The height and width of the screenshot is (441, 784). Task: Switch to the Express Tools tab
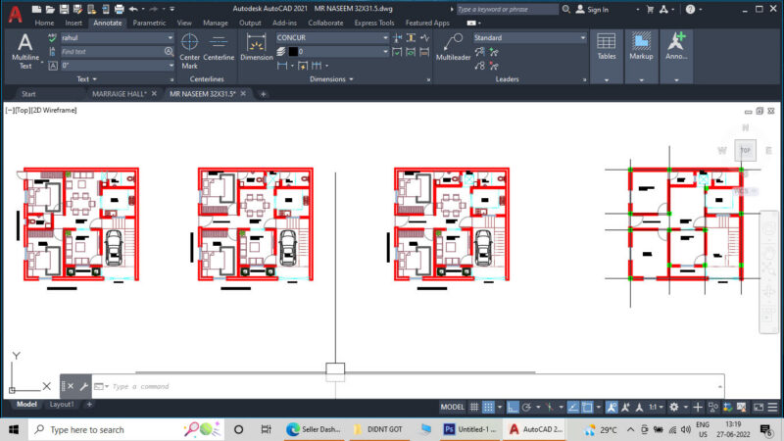(x=374, y=23)
